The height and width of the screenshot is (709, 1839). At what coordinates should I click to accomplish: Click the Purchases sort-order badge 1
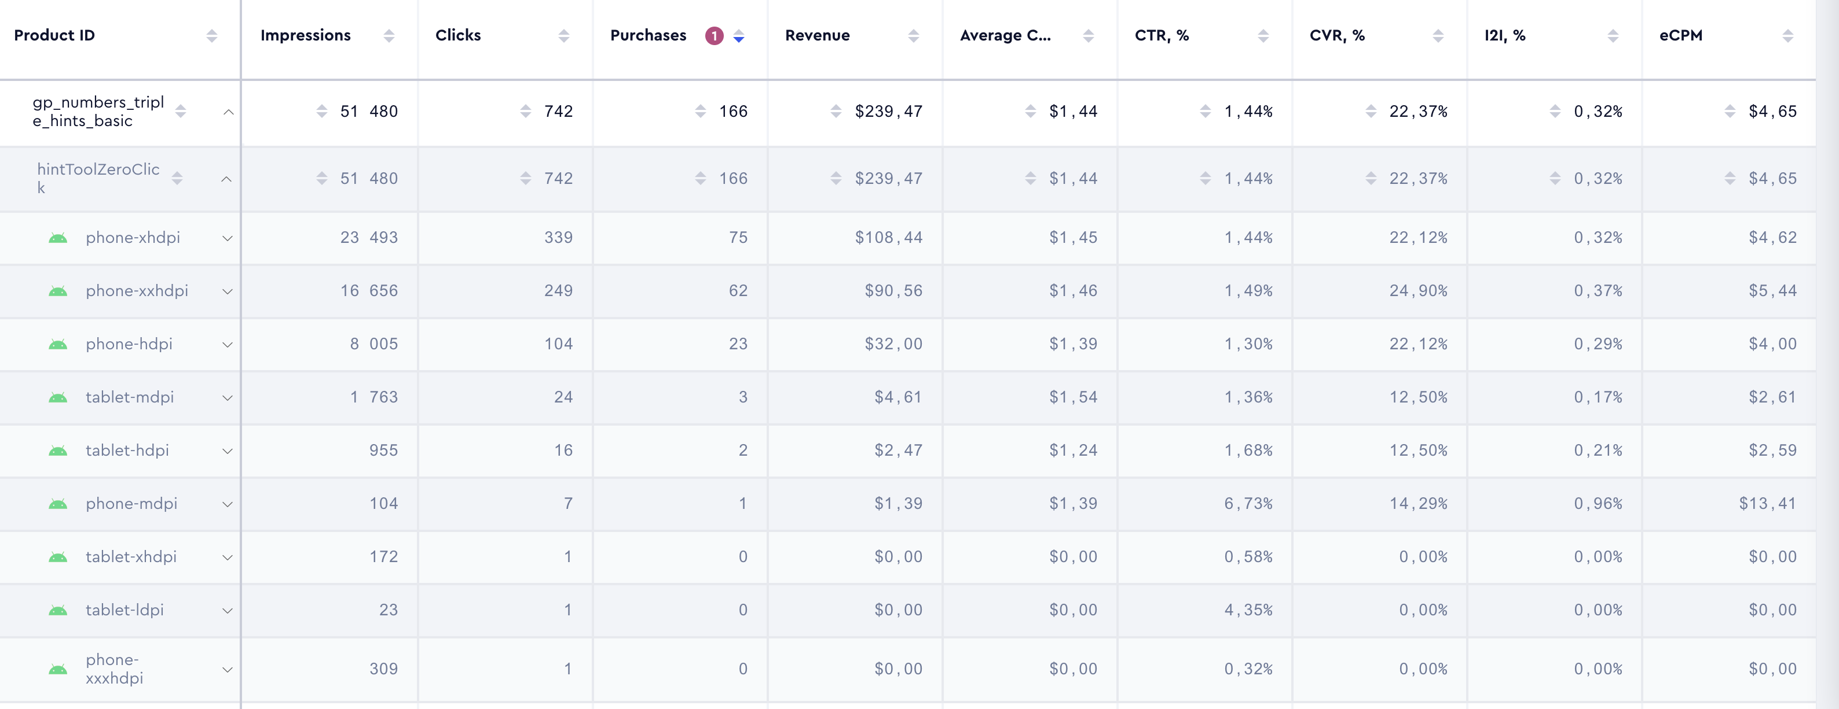[714, 36]
